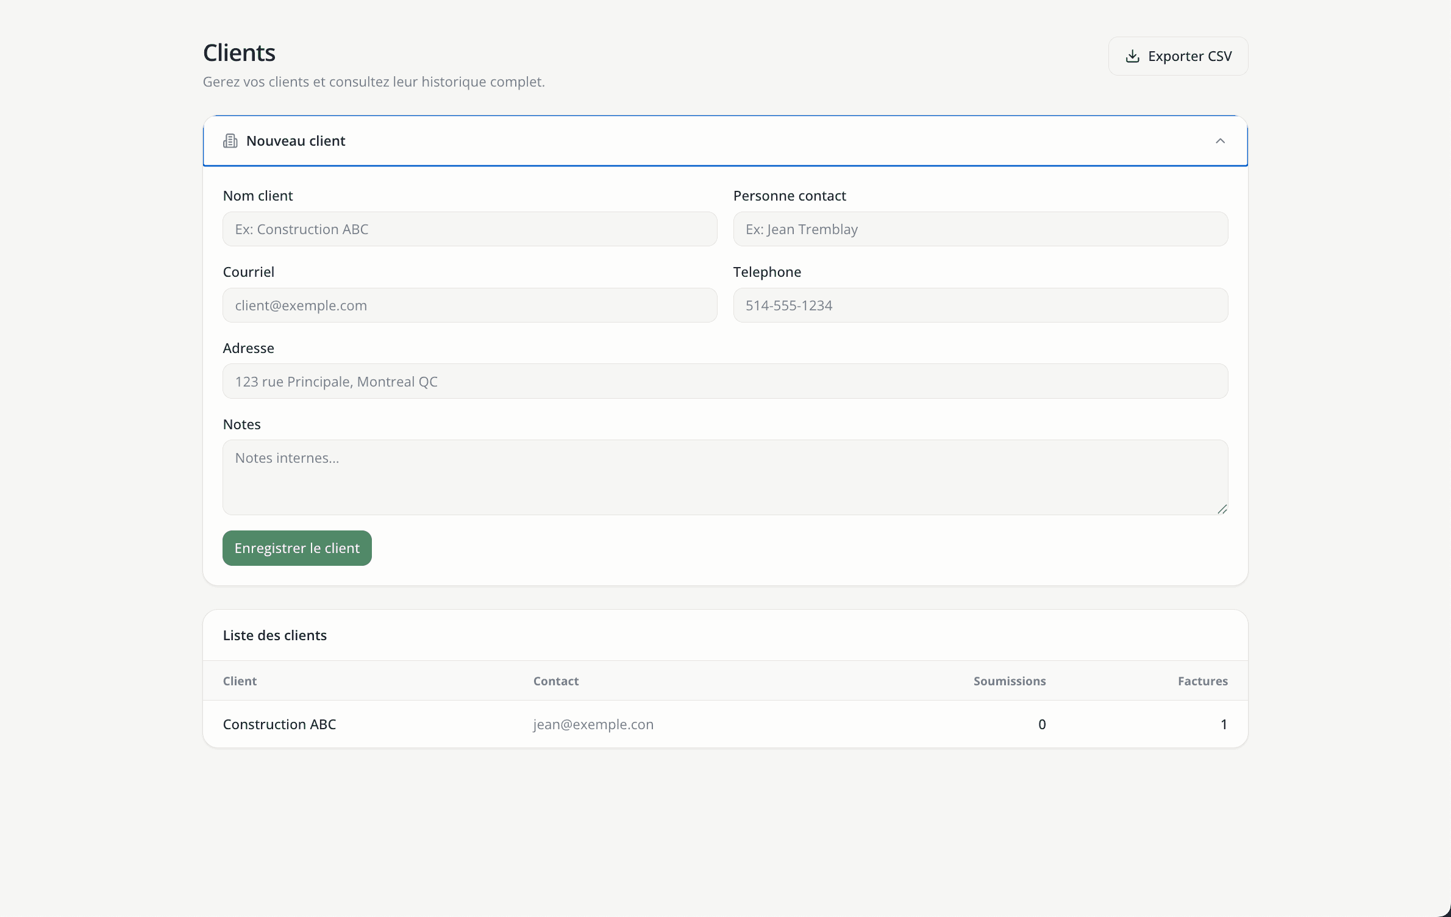Viewport: 1451px width, 917px height.
Task: Click the jean@exemple.con contact entry
Action: tap(593, 724)
